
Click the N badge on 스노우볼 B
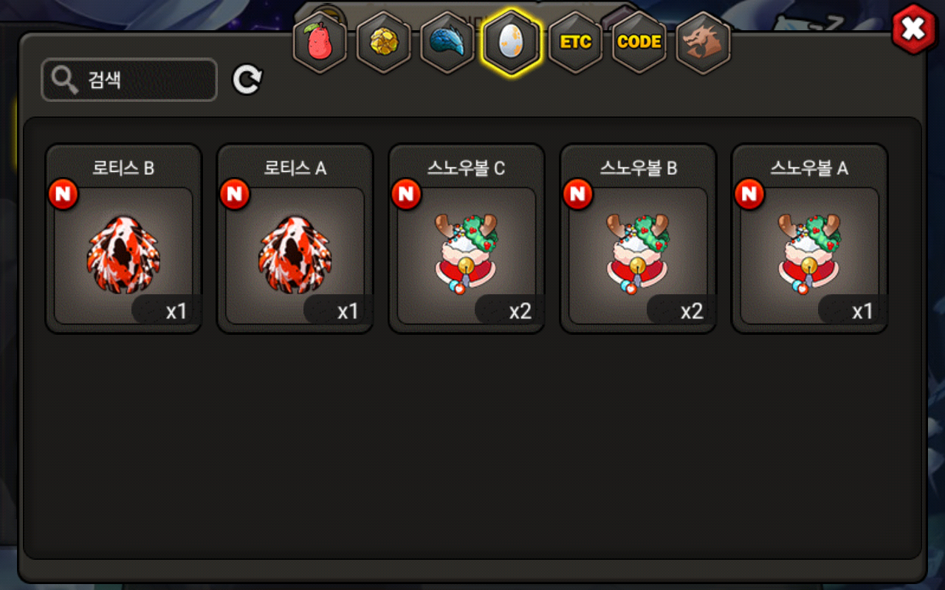click(x=578, y=194)
